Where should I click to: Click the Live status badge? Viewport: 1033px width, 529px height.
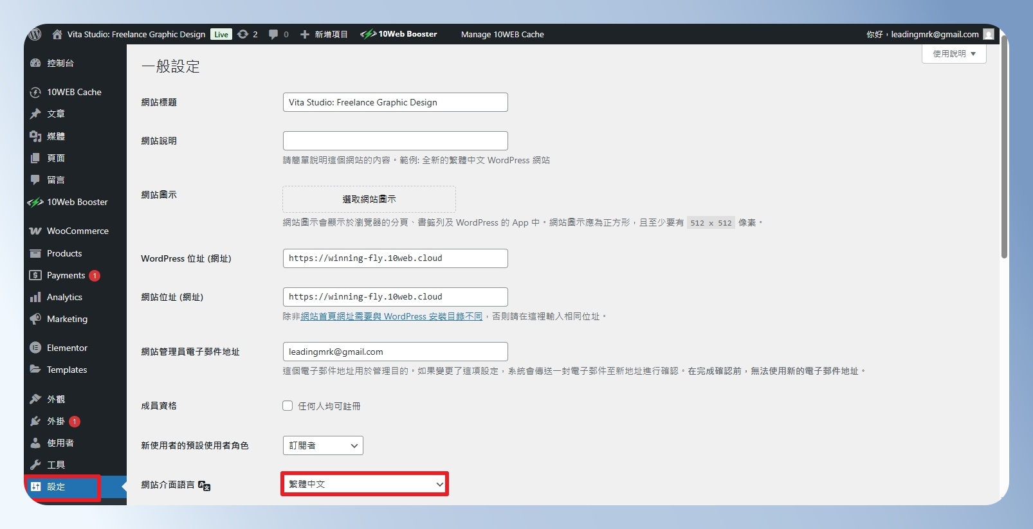pyautogui.click(x=221, y=34)
